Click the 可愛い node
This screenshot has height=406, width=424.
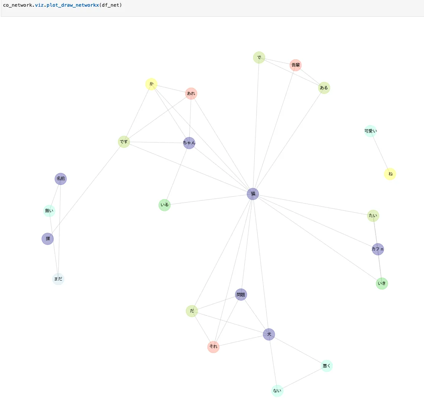371,131
